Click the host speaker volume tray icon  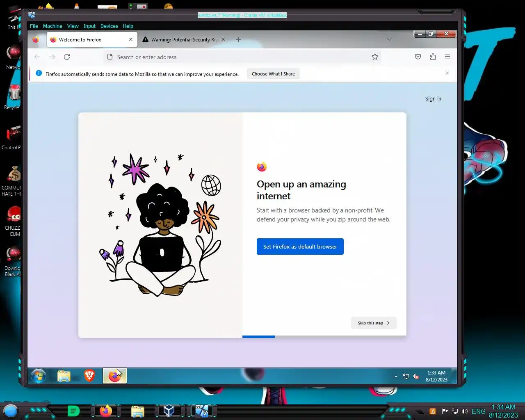click(x=465, y=411)
